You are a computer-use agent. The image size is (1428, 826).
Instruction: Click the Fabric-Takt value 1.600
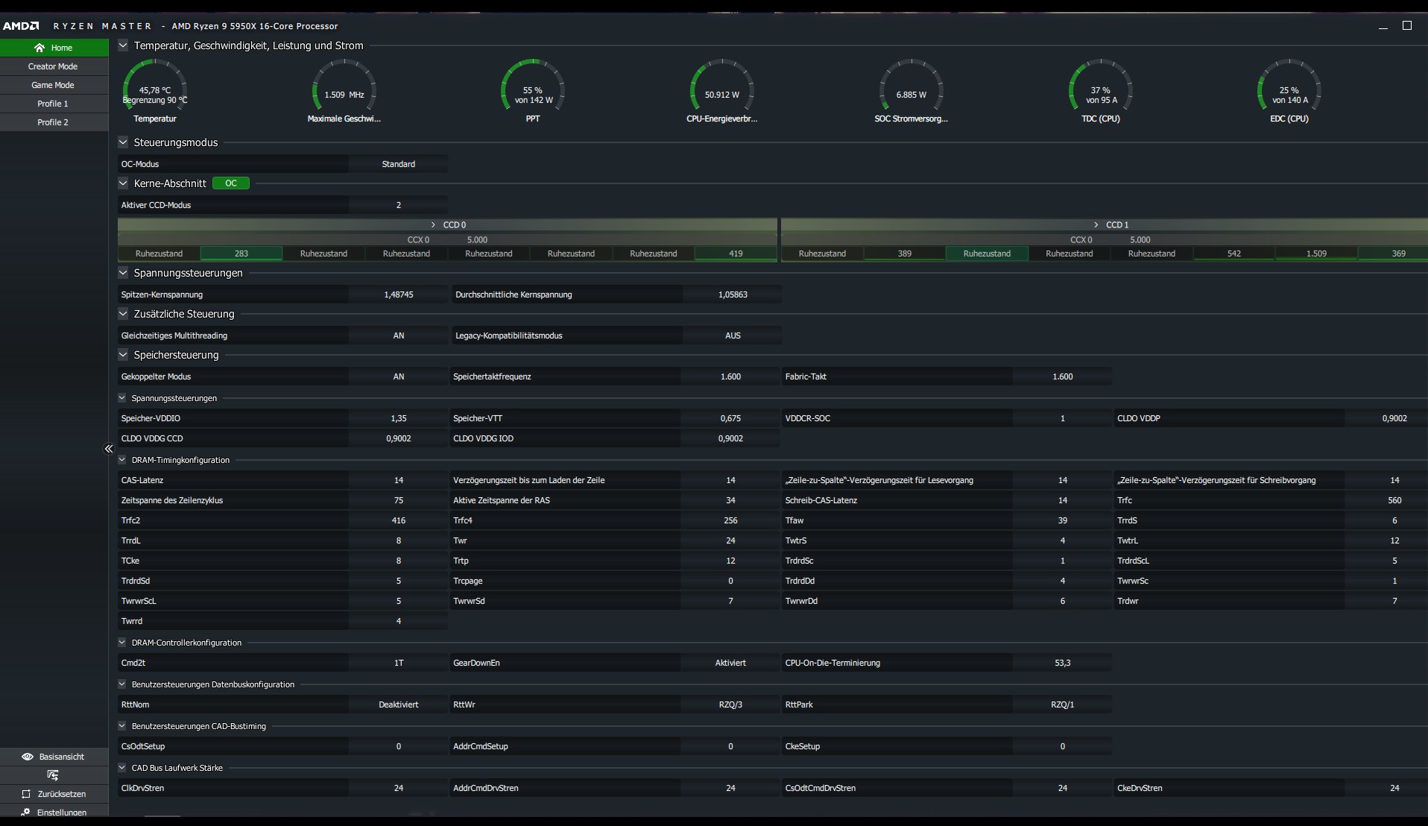click(x=1063, y=376)
